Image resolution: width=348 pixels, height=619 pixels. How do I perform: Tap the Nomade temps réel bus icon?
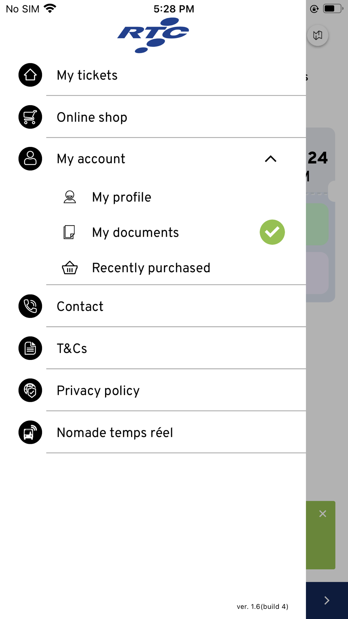[30, 432]
